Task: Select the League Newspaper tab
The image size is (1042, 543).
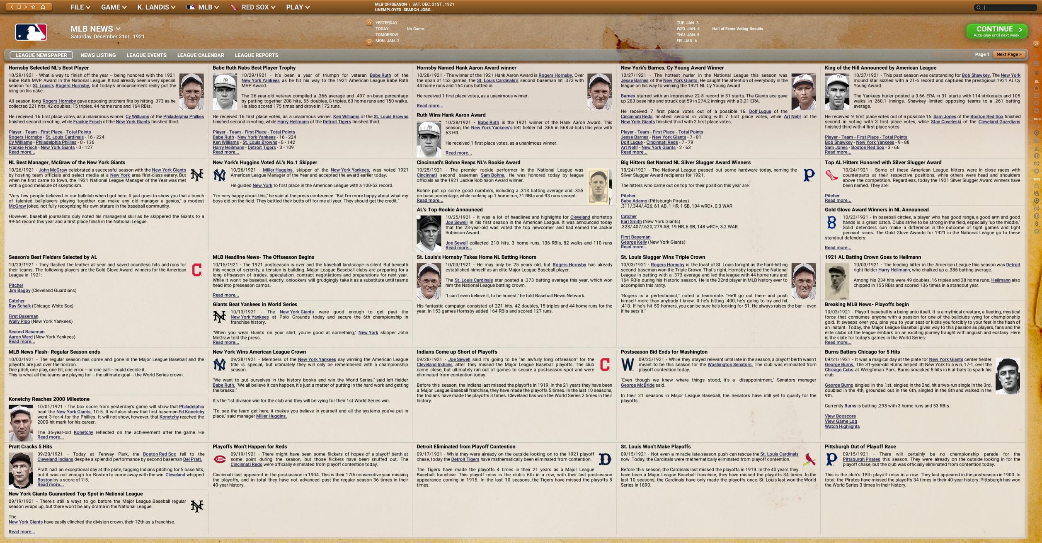Action: click(x=41, y=55)
